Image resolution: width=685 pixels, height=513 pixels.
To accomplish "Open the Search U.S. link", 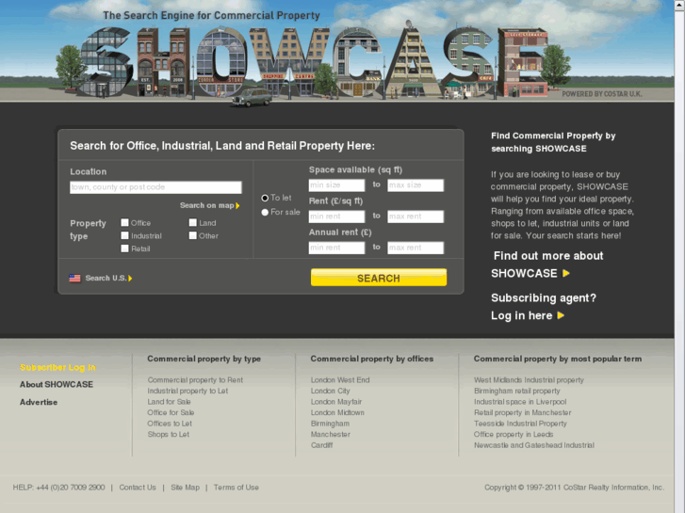I will point(106,278).
